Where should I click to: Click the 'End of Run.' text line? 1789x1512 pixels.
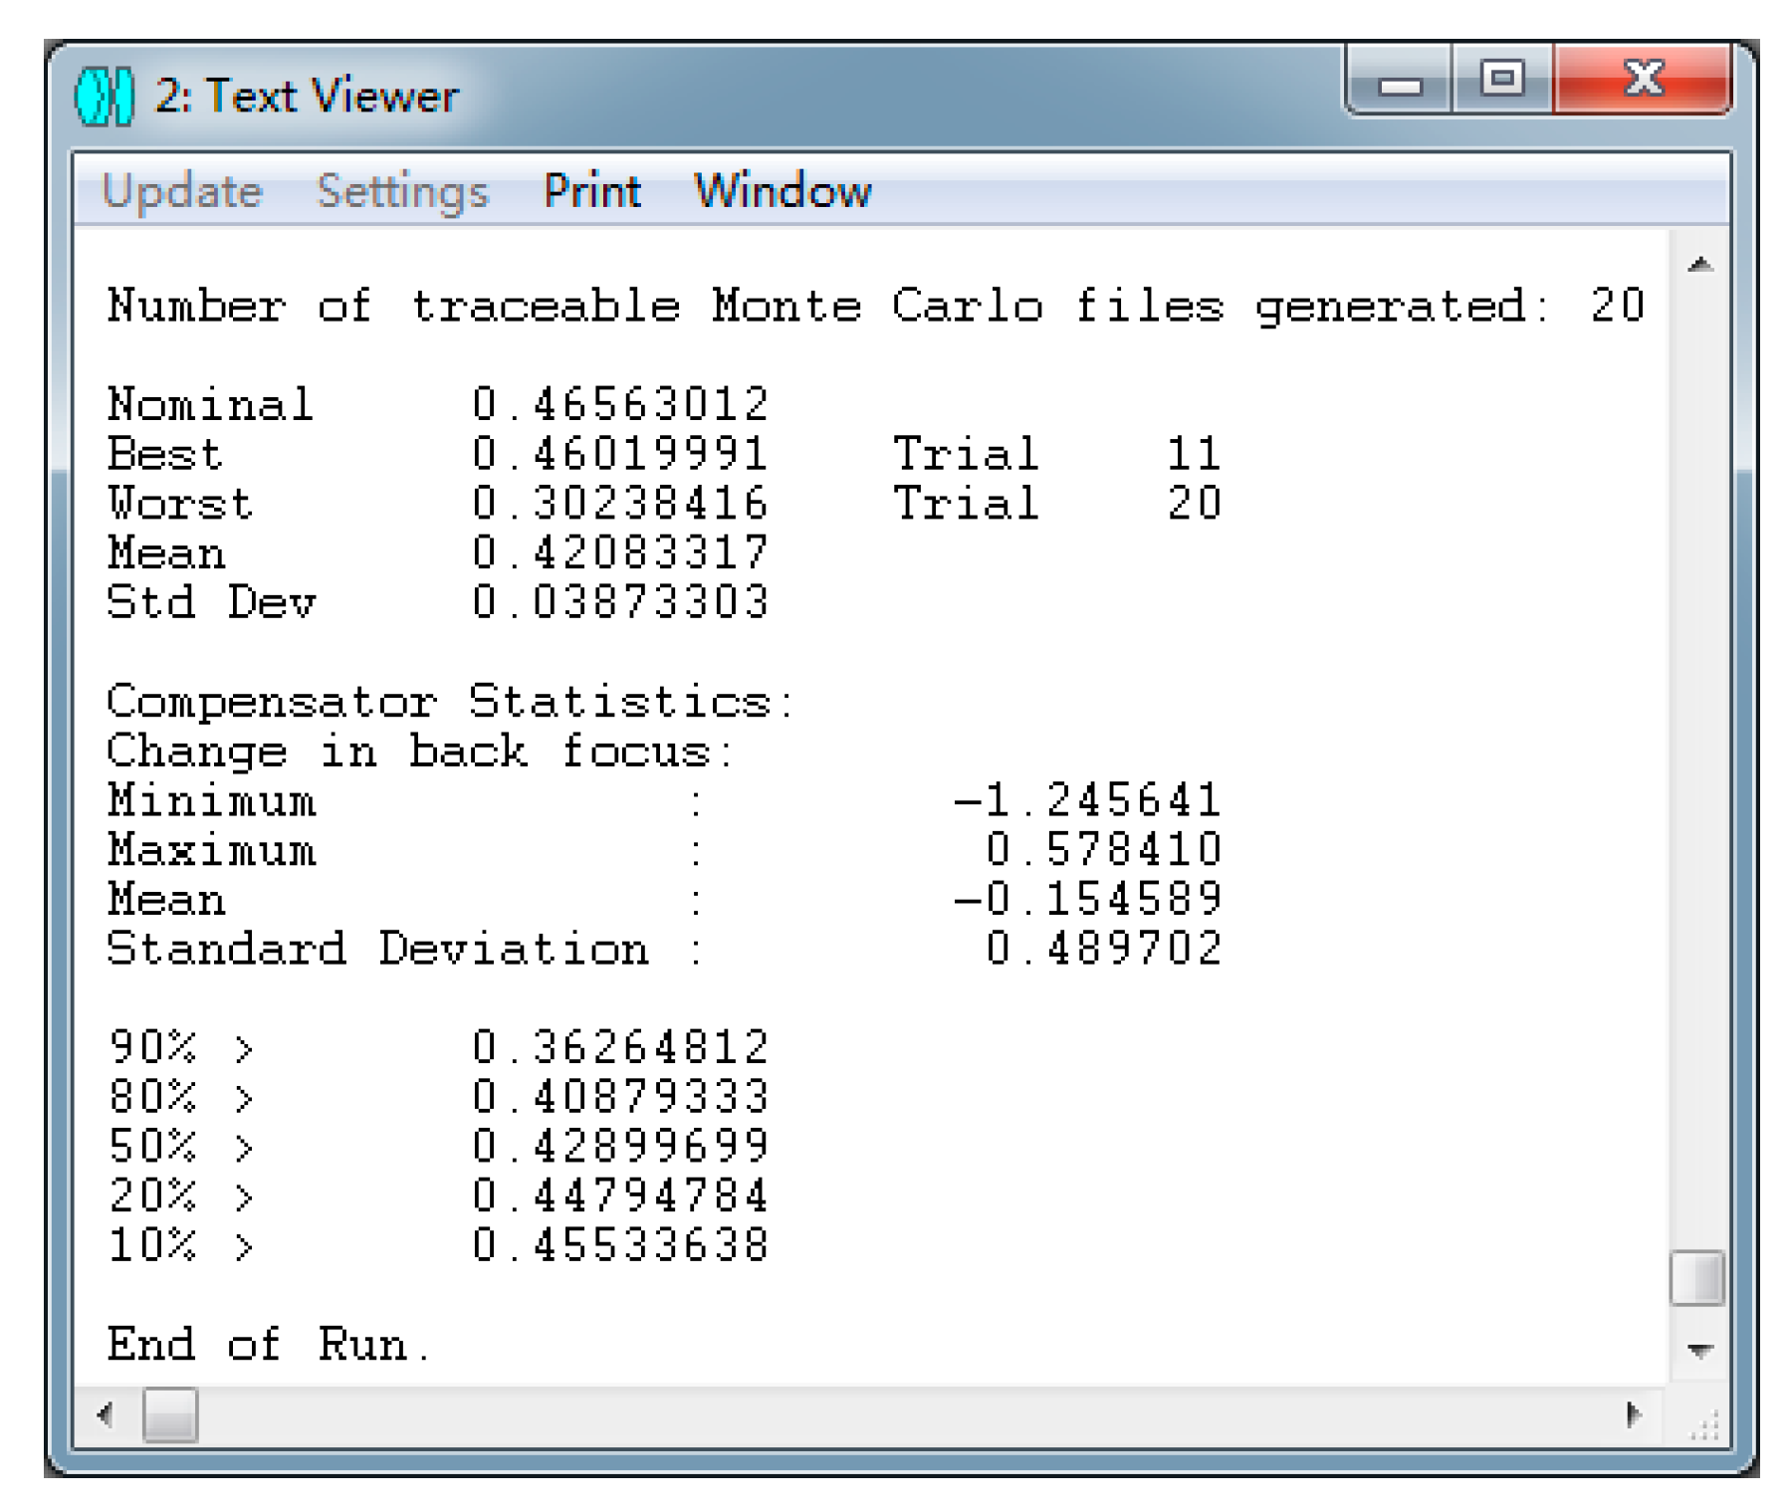click(269, 1345)
